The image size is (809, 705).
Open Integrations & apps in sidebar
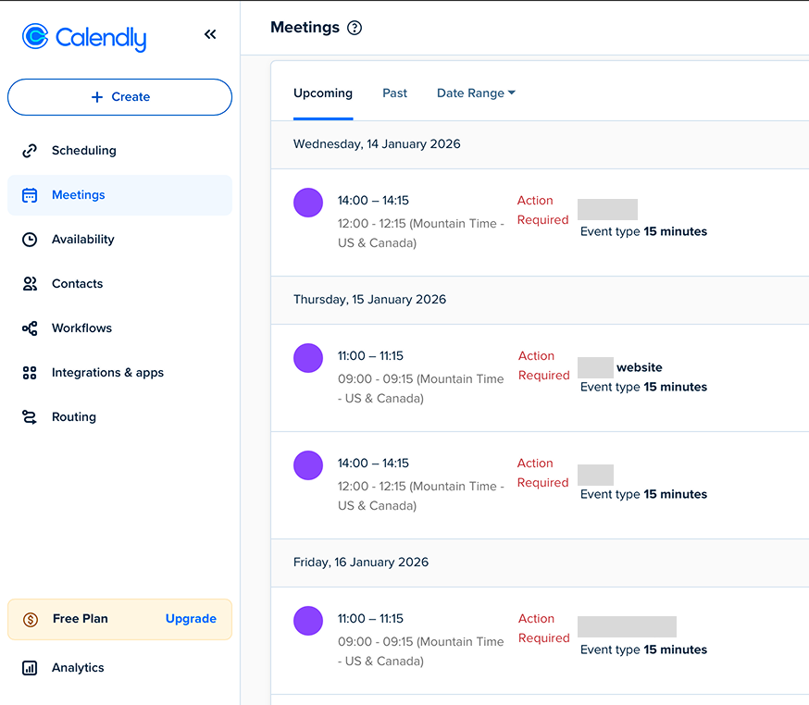[119, 372]
